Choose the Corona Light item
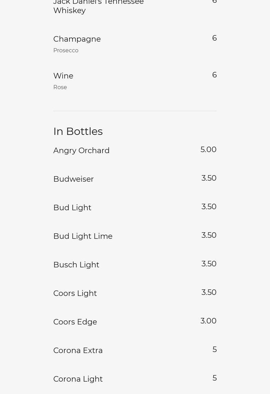Screen dimensions: 270x394 78,379
